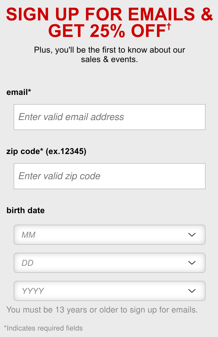218x337 pixels.
Task: Click the "sales & events." text line
Action: [109, 59]
